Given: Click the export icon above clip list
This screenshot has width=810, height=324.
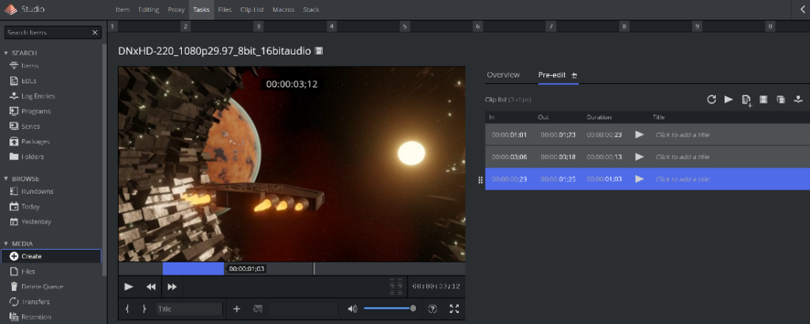Looking at the screenshot, I should point(799,100).
